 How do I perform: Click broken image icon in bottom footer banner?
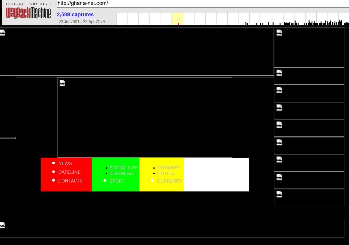click(x=2, y=225)
